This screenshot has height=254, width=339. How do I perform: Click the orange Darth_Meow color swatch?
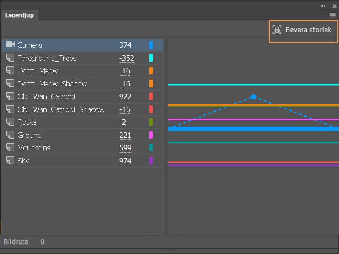click(x=151, y=71)
